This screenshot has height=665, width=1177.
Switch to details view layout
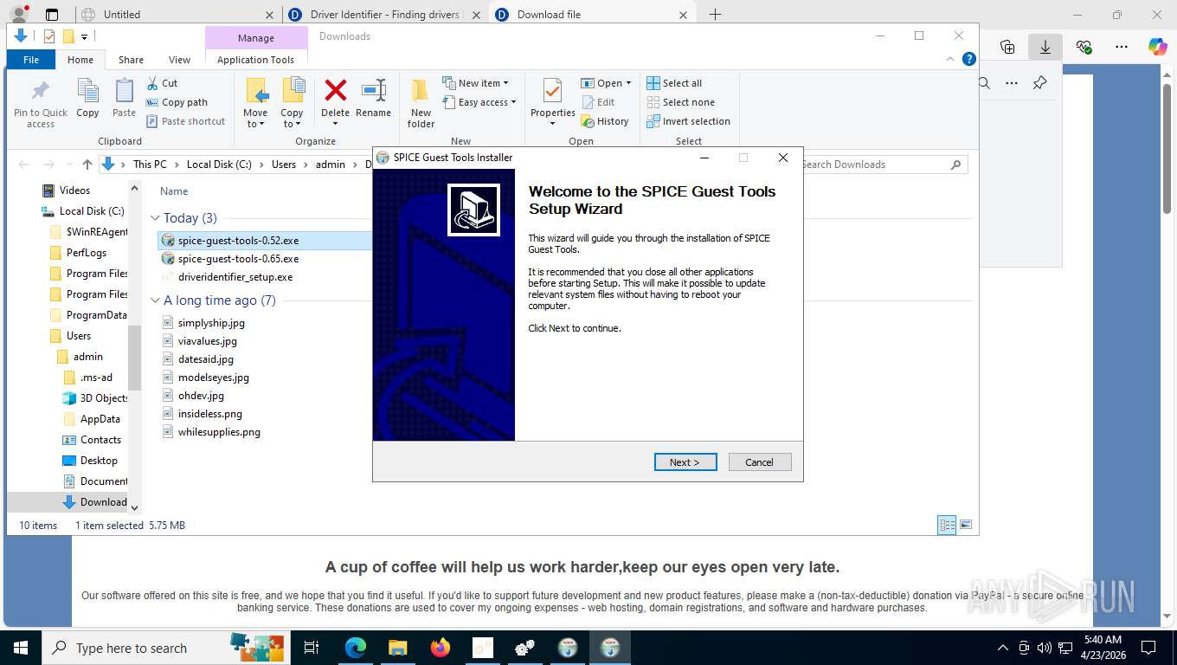948,525
